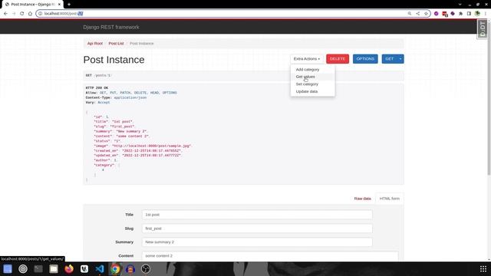Select Update data from Extra Actions menu
491x276 pixels.
pos(307,91)
